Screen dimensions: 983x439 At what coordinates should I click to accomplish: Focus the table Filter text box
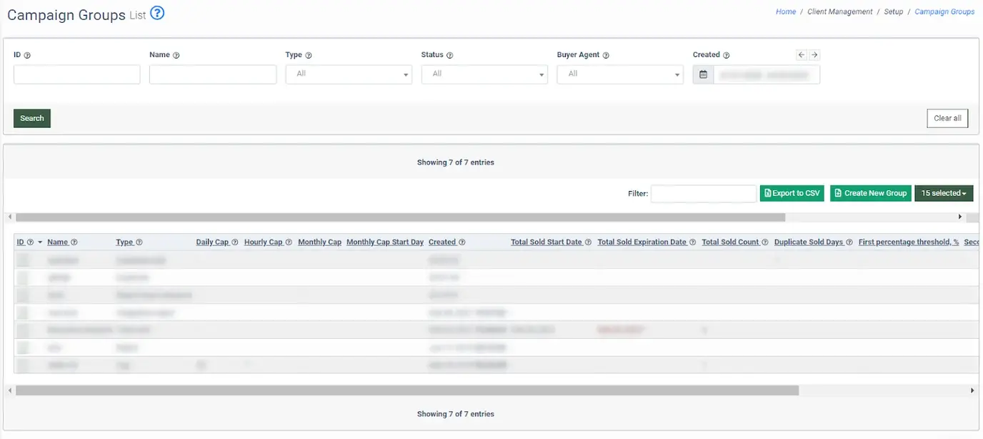click(703, 193)
